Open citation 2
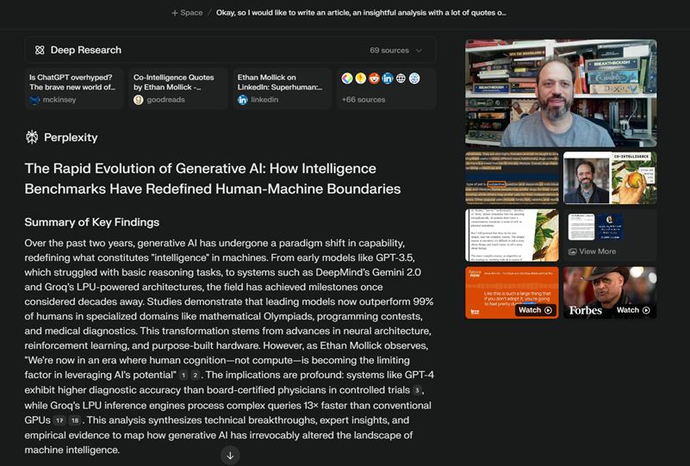The height and width of the screenshot is (466, 690). (x=196, y=376)
